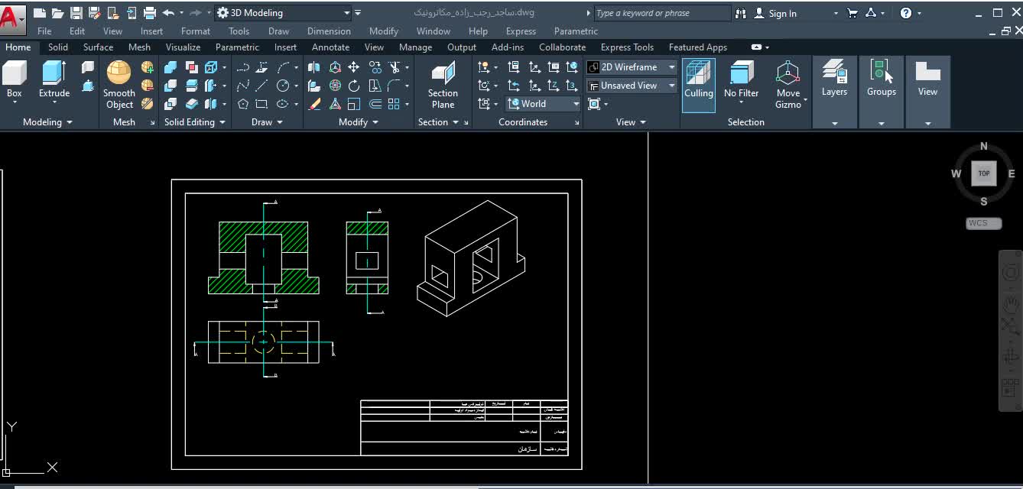Click the Offset tool icon

point(375,104)
